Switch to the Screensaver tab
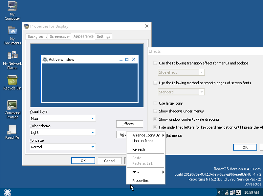Screen dimensions: 263x196 pos(60,37)
